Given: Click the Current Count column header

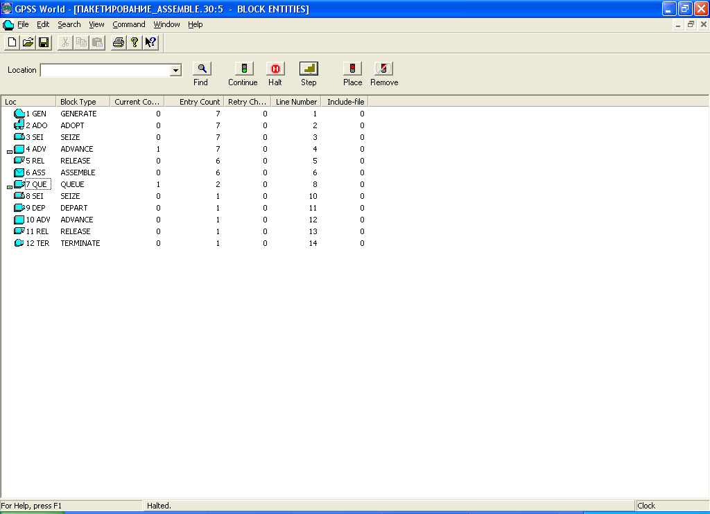Looking at the screenshot, I should [137, 102].
